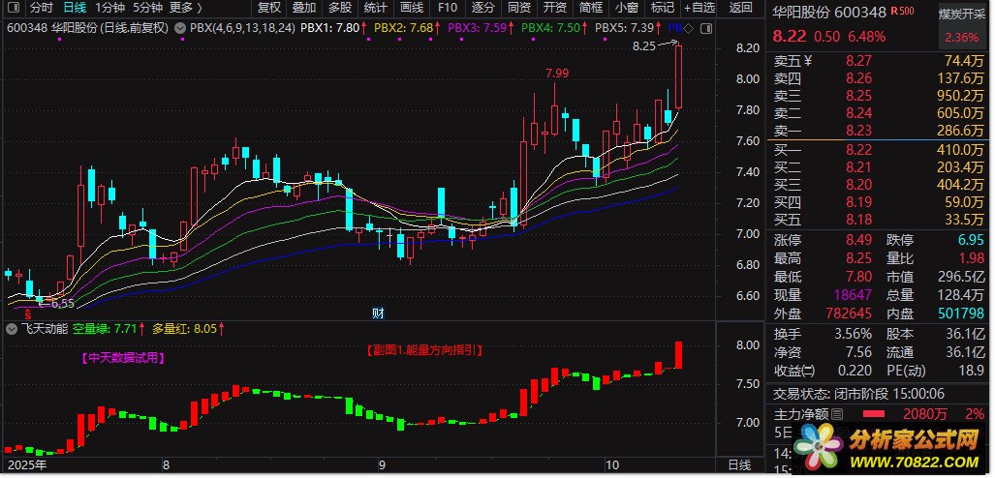The image size is (995, 478).
Task: Click the 【中天数据试用】 label
Action: (123, 358)
